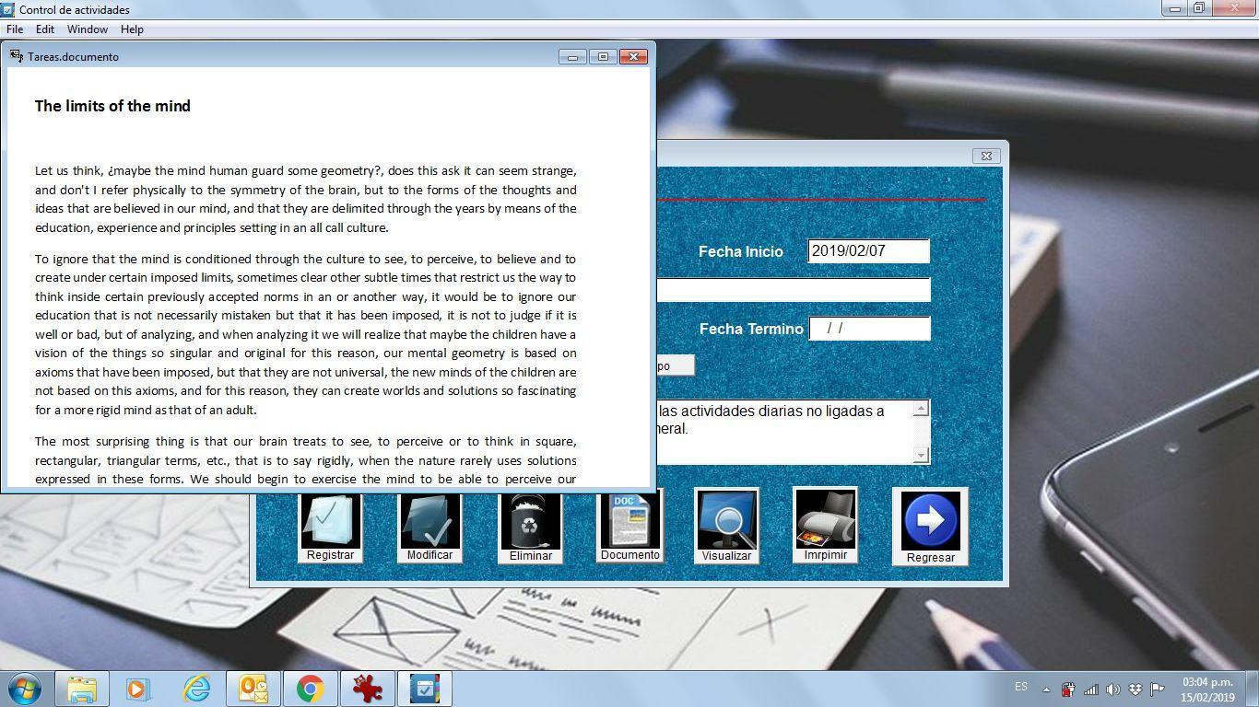1259x707 pixels.
Task: Click the description scrollbar up arrow
Action: 921,408
